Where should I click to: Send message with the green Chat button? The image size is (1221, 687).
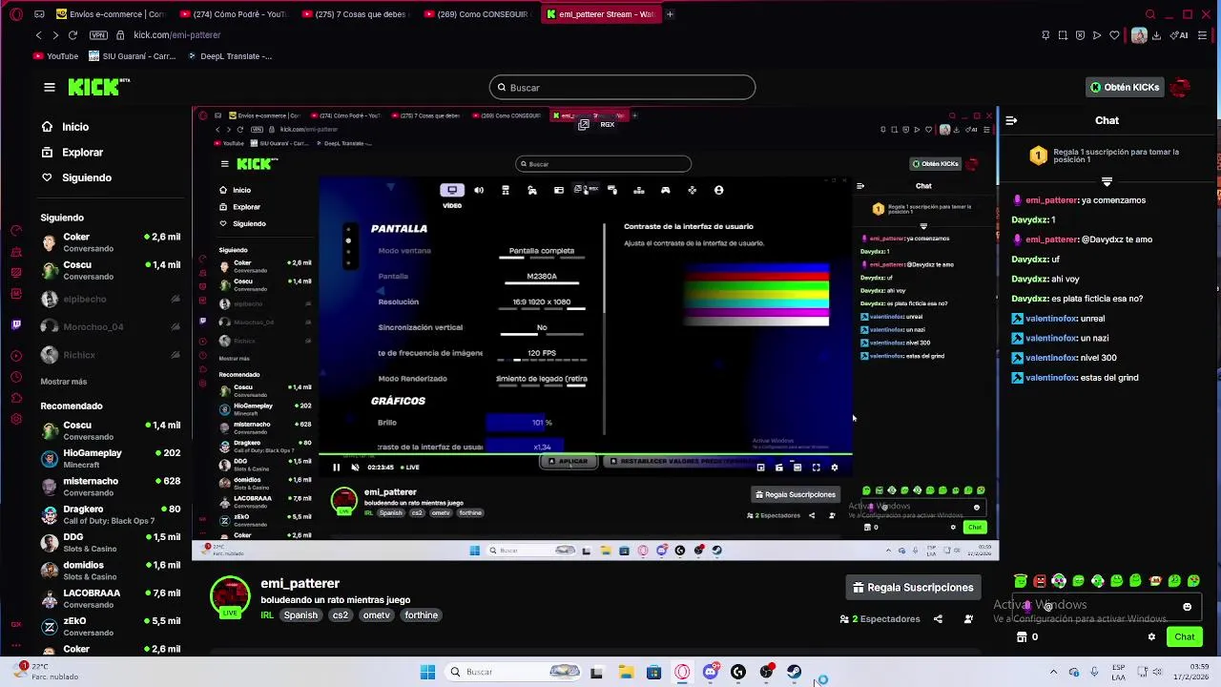tap(1185, 636)
